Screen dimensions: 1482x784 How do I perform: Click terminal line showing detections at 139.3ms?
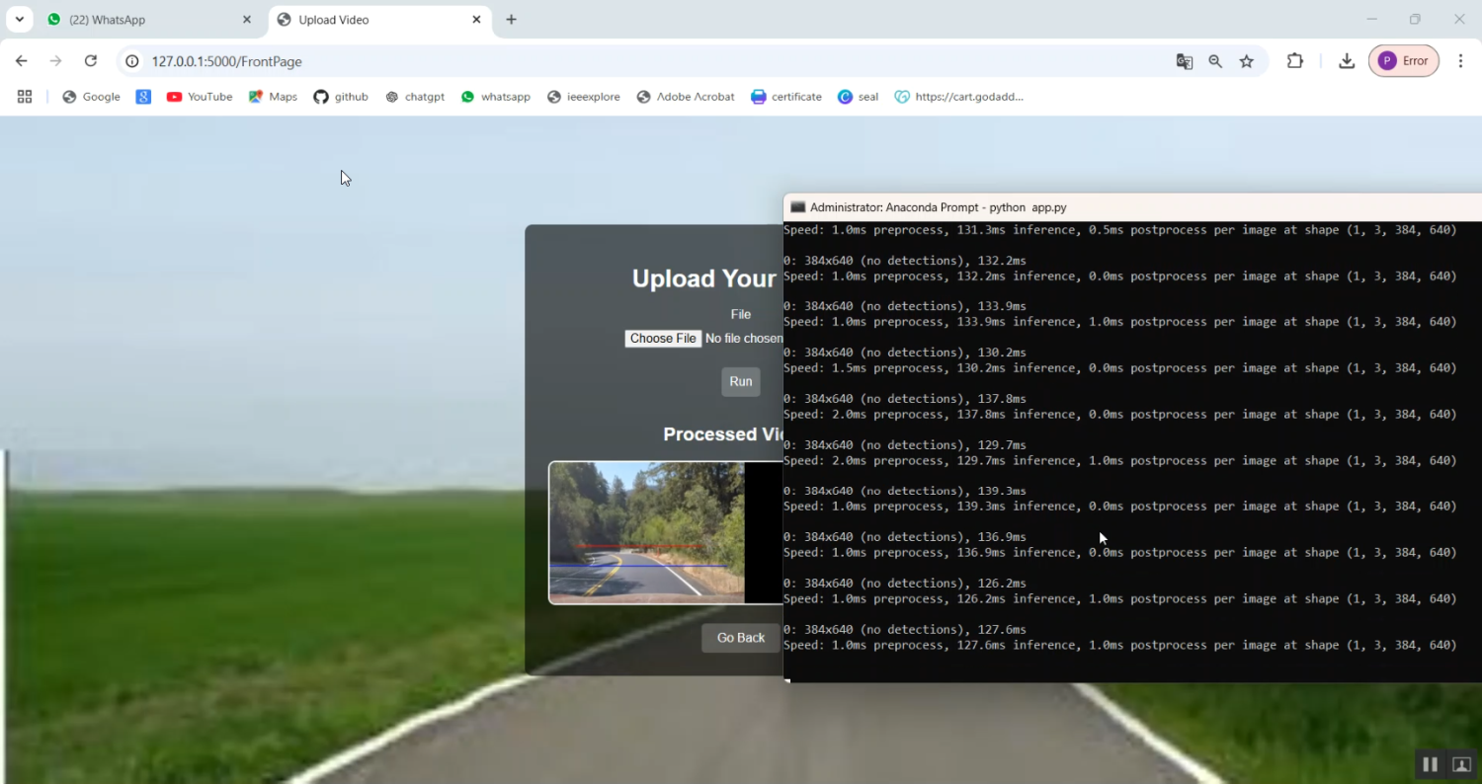[905, 491]
